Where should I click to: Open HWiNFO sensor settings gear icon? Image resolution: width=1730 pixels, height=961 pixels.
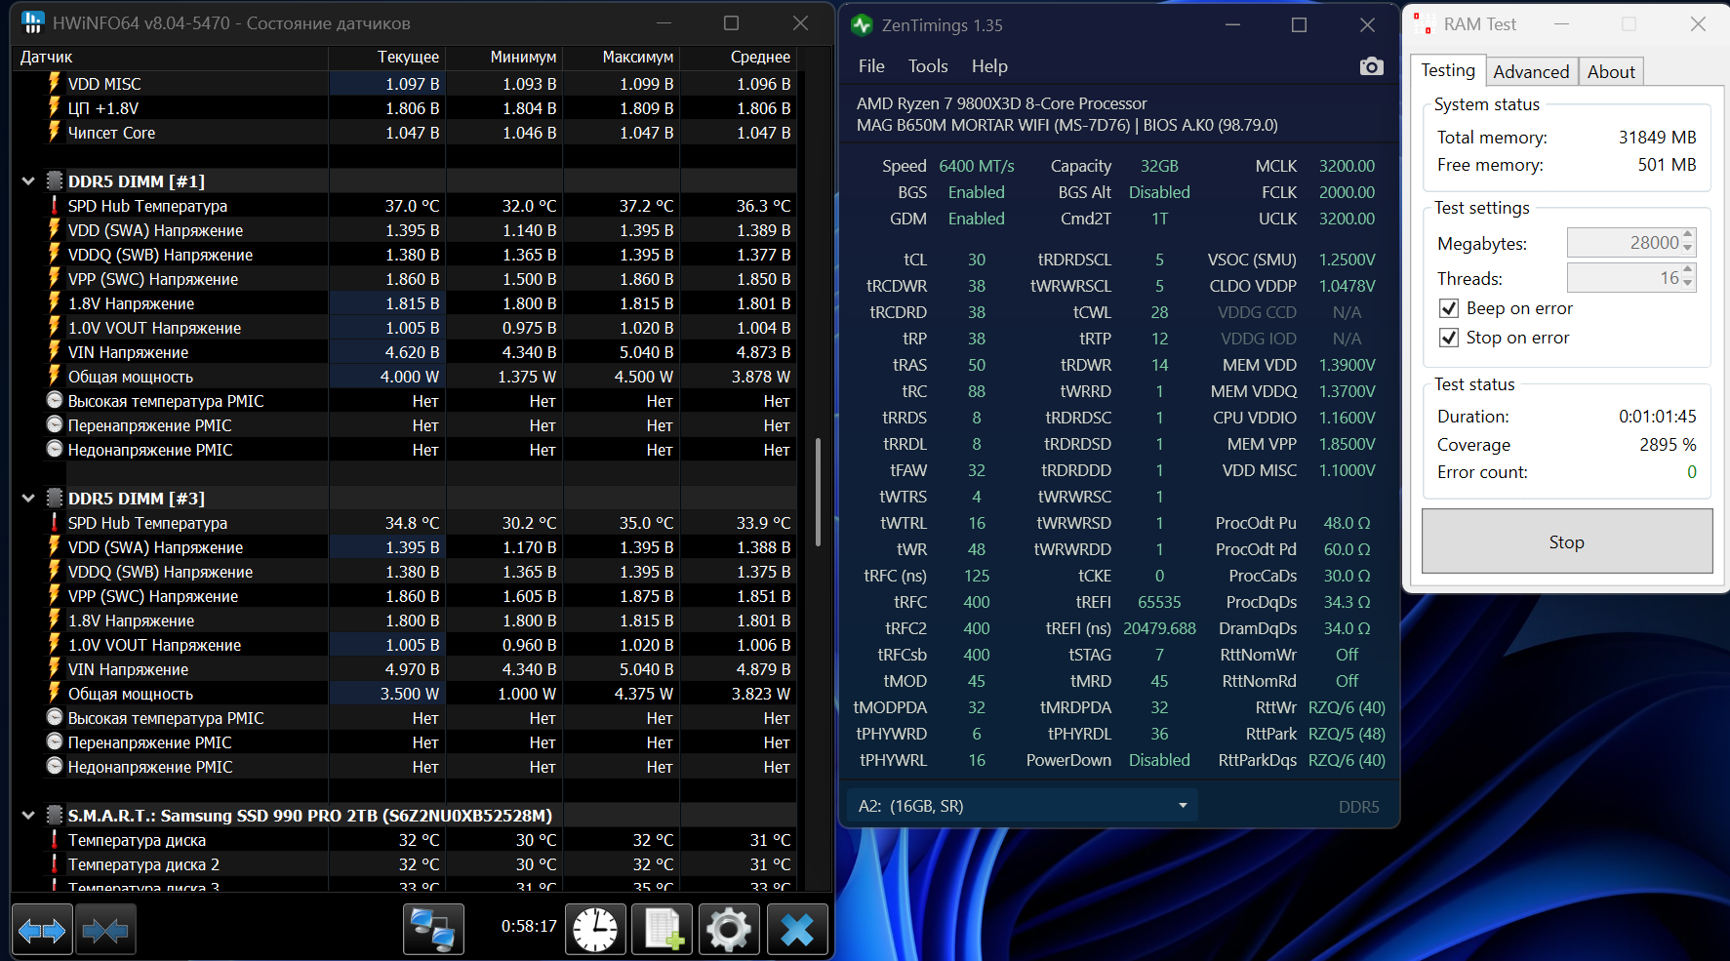[729, 929]
